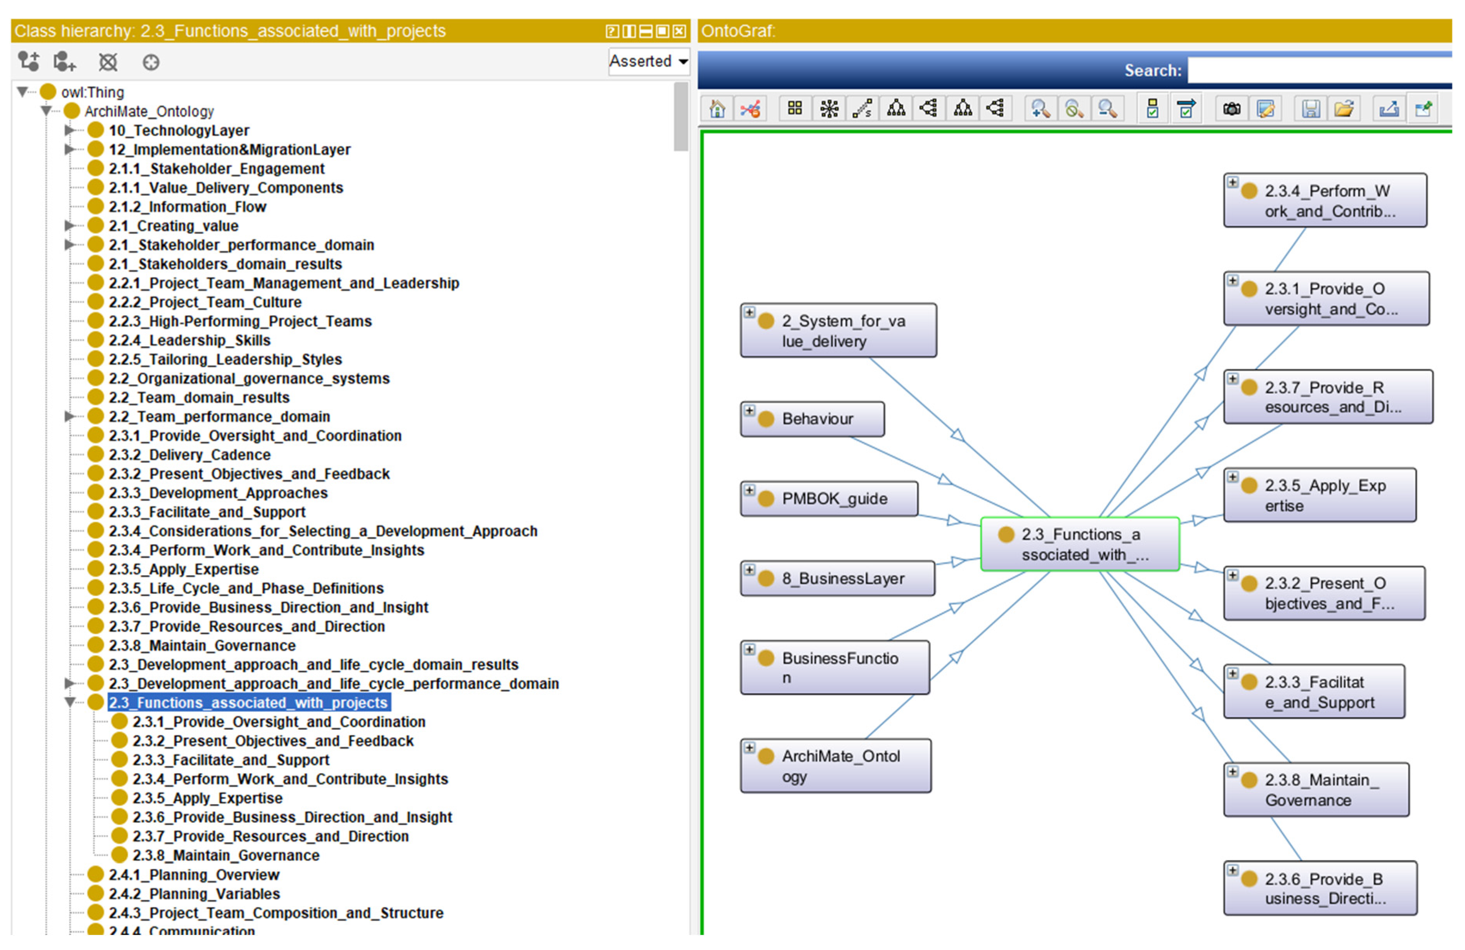The width and height of the screenshot is (1465, 950).
Task: Capture graph image with camera icon
Action: (1232, 109)
